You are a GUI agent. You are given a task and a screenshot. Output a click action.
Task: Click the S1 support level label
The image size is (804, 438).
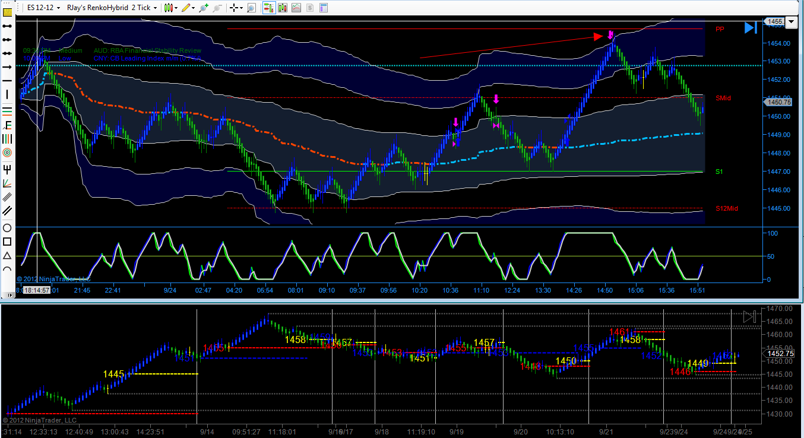tap(718, 172)
